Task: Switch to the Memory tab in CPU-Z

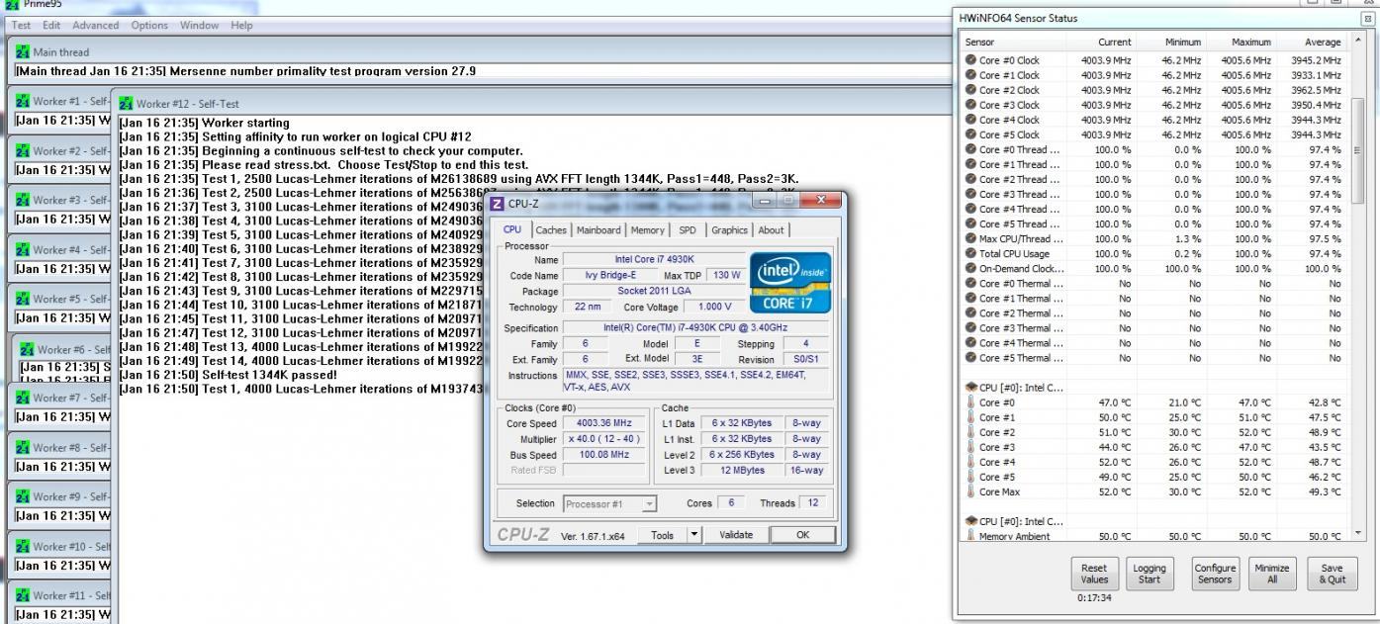Action: point(648,229)
